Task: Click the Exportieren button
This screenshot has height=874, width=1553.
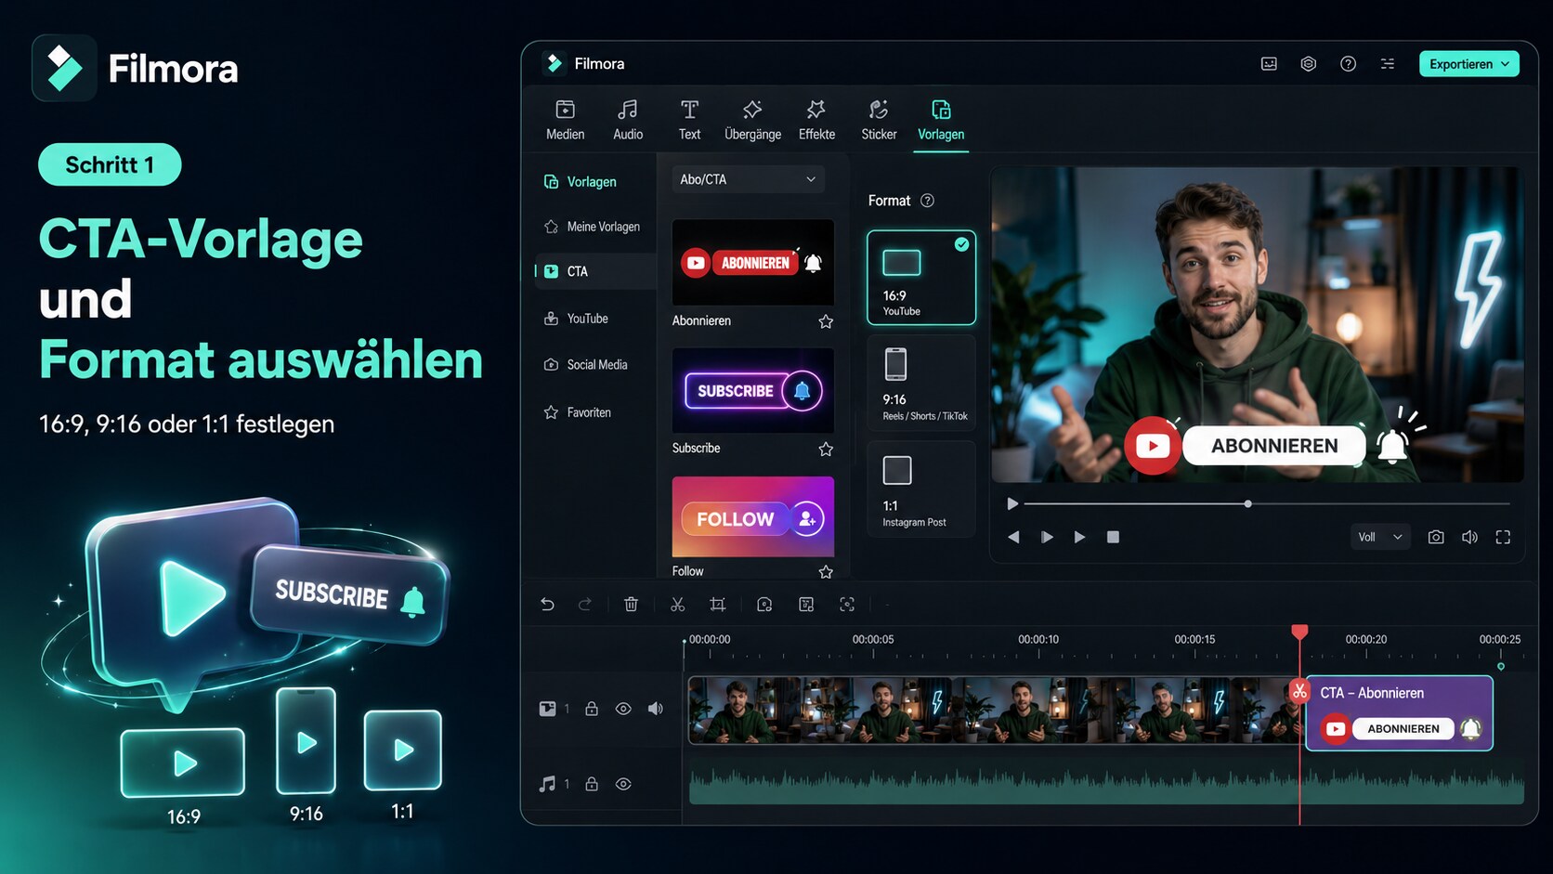Action: [1468, 64]
